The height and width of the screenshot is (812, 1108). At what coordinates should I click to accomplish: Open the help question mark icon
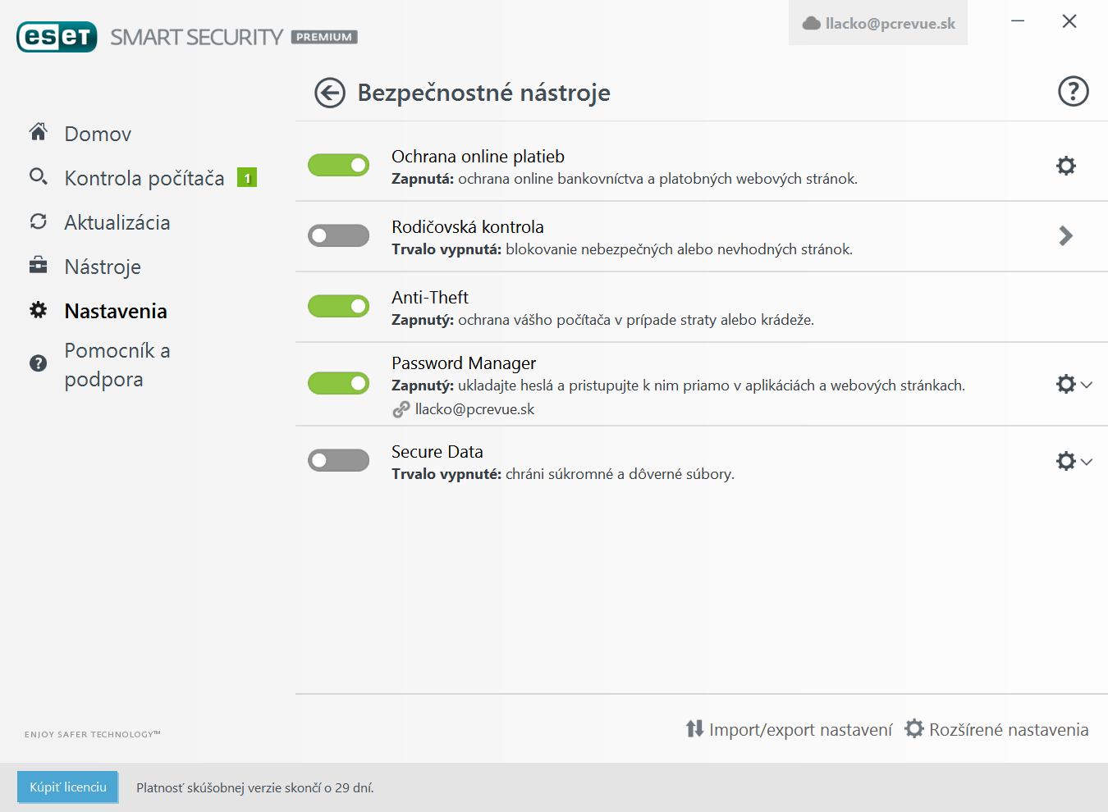pos(1073,91)
